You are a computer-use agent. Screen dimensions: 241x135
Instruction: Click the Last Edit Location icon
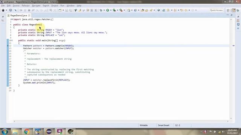pos(182,10)
